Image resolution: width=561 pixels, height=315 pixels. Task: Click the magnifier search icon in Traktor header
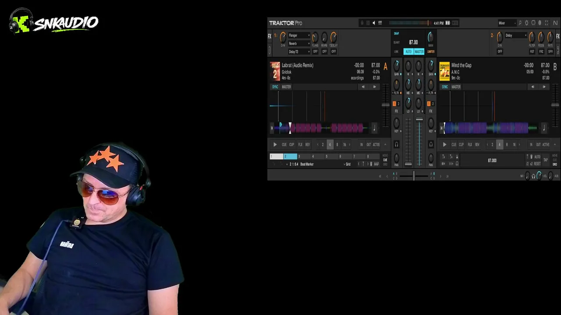pyautogui.click(x=520, y=23)
